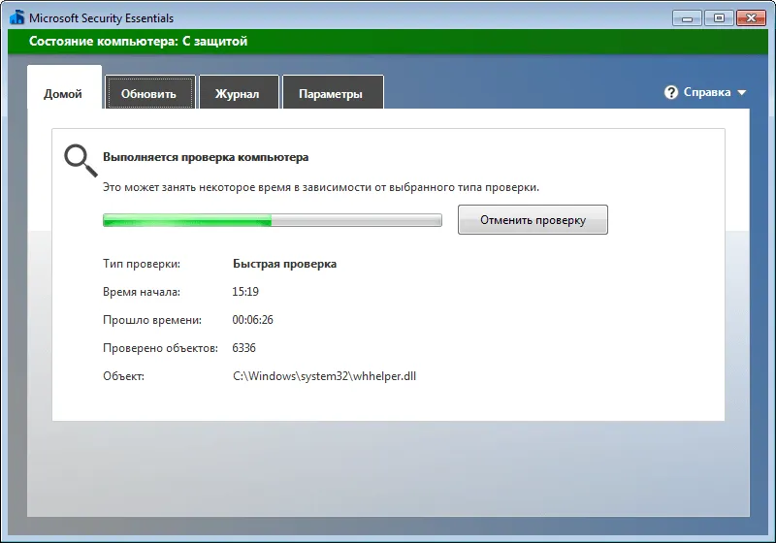Select the Домой tab
The width and height of the screenshot is (776, 543).
64,92
